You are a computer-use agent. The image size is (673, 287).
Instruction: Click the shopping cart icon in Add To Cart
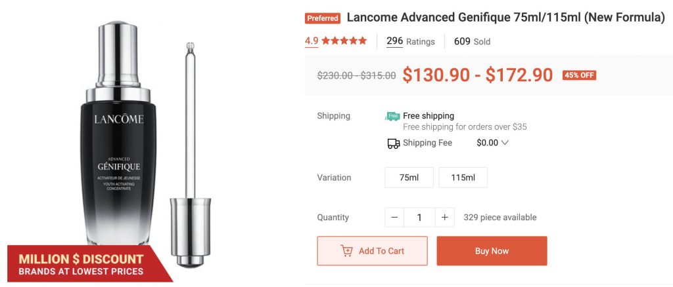click(346, 251)
